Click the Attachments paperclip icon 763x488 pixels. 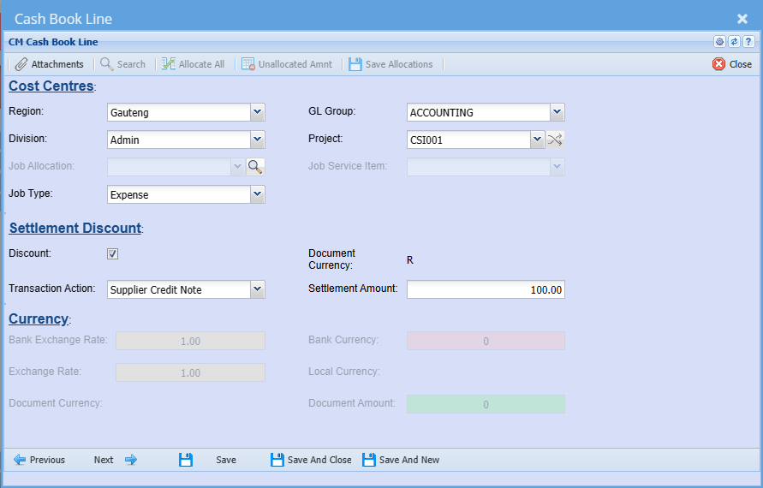pos(21,64)
